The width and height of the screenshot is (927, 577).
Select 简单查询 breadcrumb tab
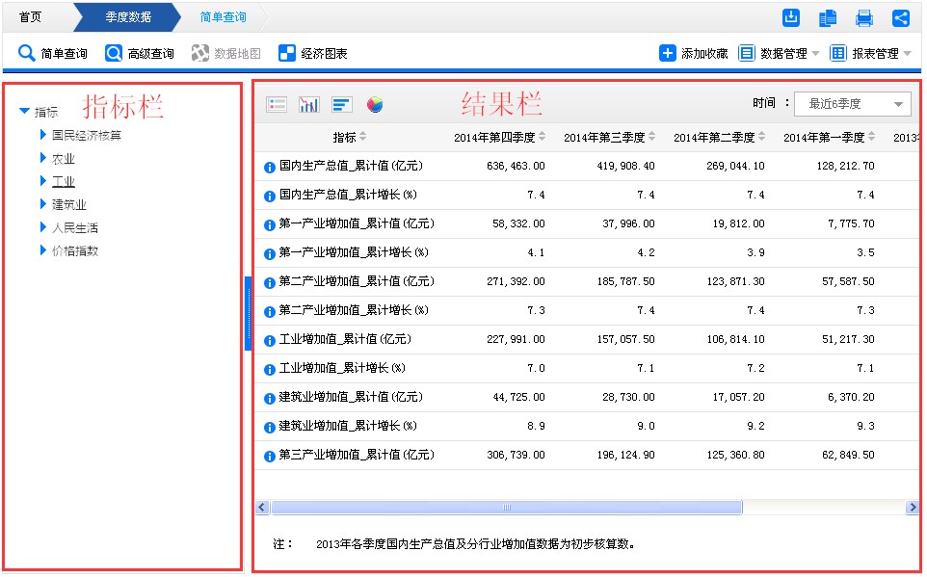[x=223, y=17]
